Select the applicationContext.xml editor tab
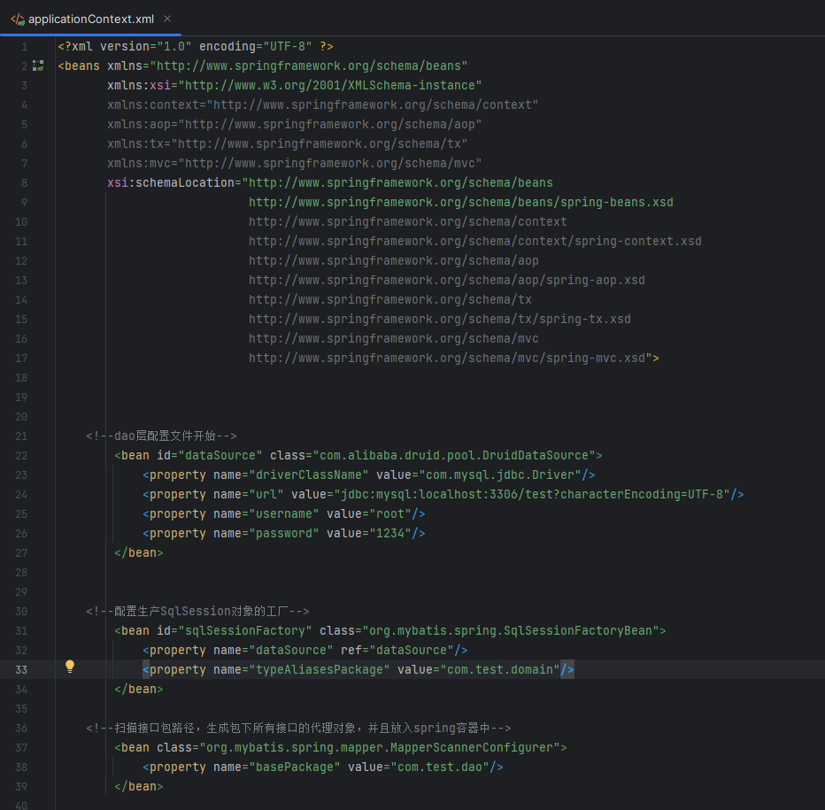Image resolution: width=825 pixels, height=810 pixels. 90,19
